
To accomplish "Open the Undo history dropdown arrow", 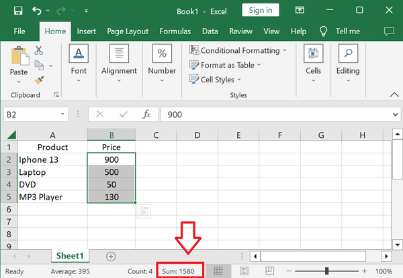I will (x=48, y=11).
